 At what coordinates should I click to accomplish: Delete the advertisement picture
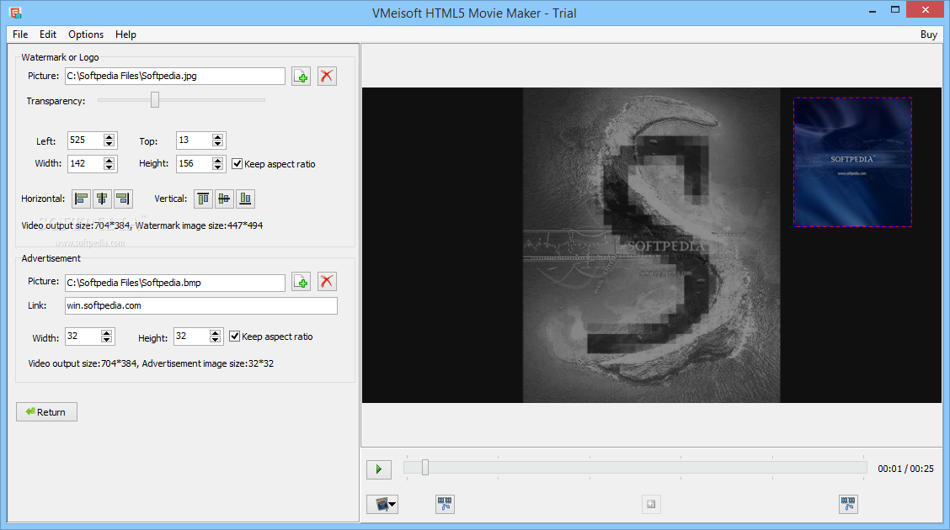click(x=327, y=282)
